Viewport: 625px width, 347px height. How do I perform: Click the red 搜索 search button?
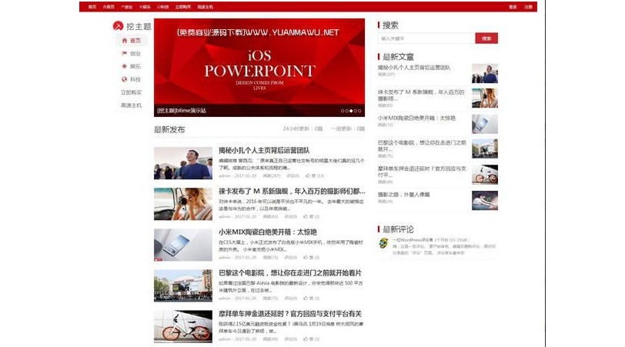tap(486, 38)
